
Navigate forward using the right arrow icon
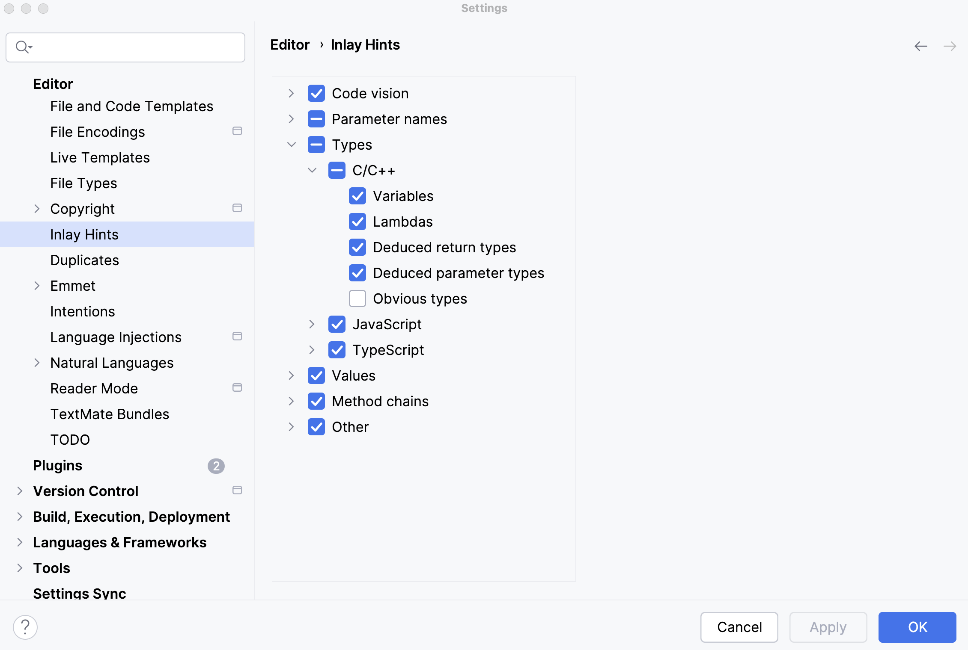[x=950, y=46]
